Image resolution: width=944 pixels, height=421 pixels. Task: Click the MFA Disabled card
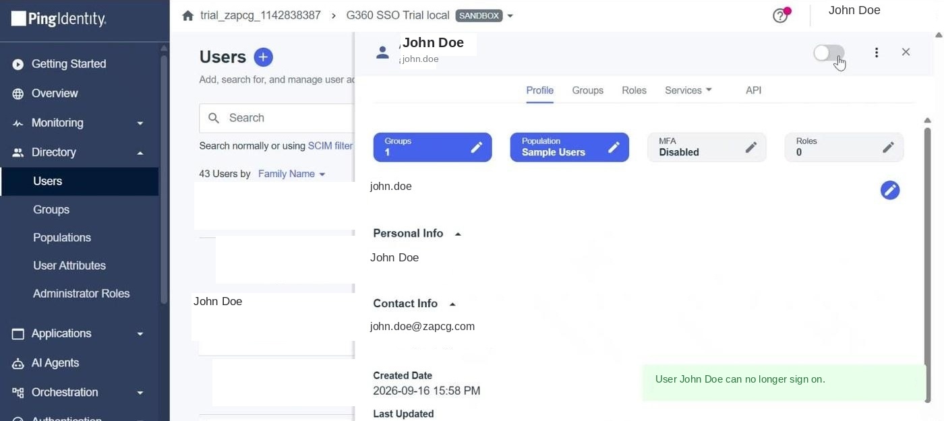click(x=707, y=148)
